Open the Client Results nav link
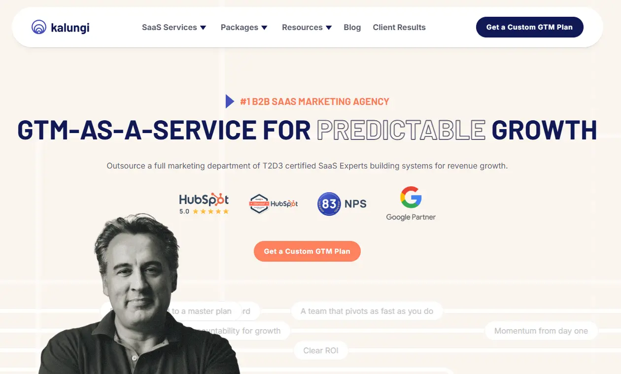 coord(399,27)
